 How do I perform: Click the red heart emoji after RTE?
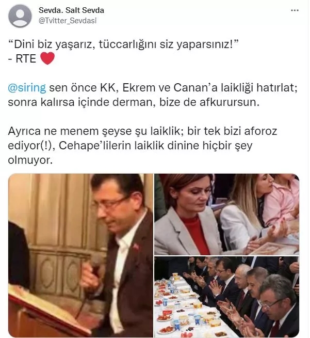coord(47,58)
